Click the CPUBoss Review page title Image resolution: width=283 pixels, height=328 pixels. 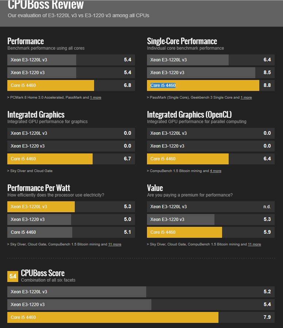click(46, 5)
